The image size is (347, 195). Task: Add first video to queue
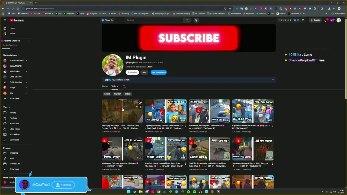tap(140, 107)
